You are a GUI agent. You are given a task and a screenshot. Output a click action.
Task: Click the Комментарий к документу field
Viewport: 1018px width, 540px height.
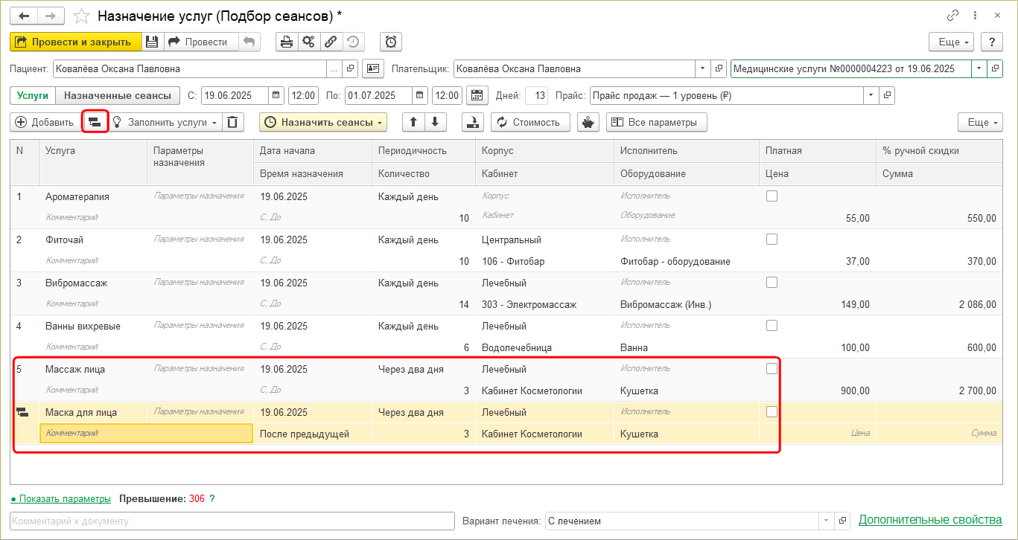coord(232,521)
